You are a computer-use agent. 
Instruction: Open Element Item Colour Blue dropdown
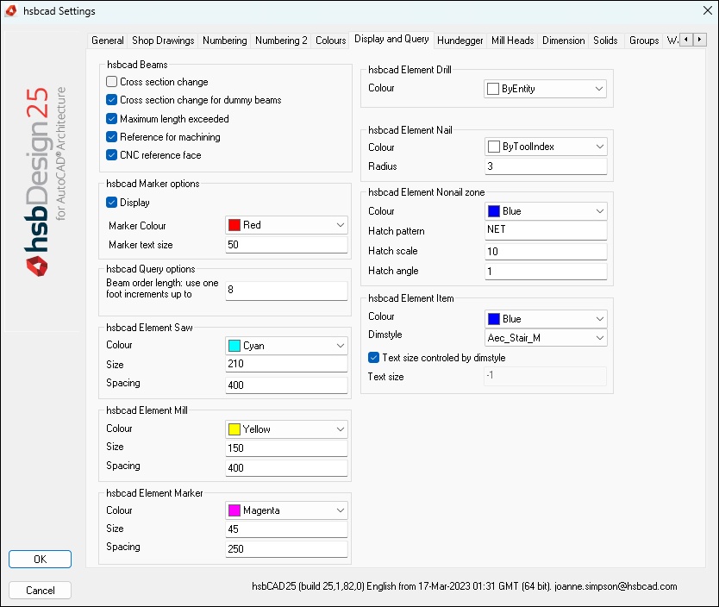tap(546, 319)
